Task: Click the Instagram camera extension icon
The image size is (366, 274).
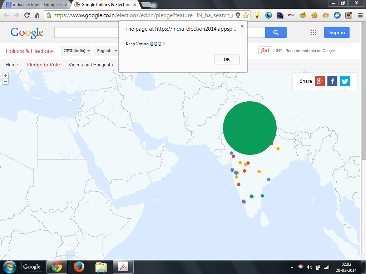Action: point(348,15)
